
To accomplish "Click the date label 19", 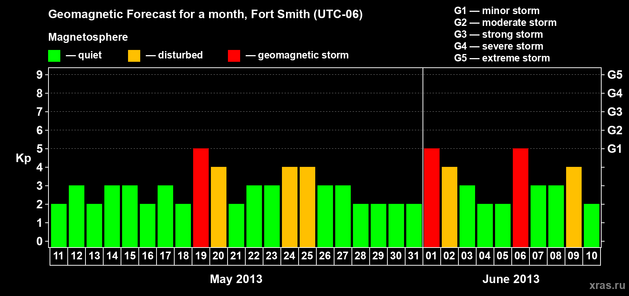I will 201,256.
